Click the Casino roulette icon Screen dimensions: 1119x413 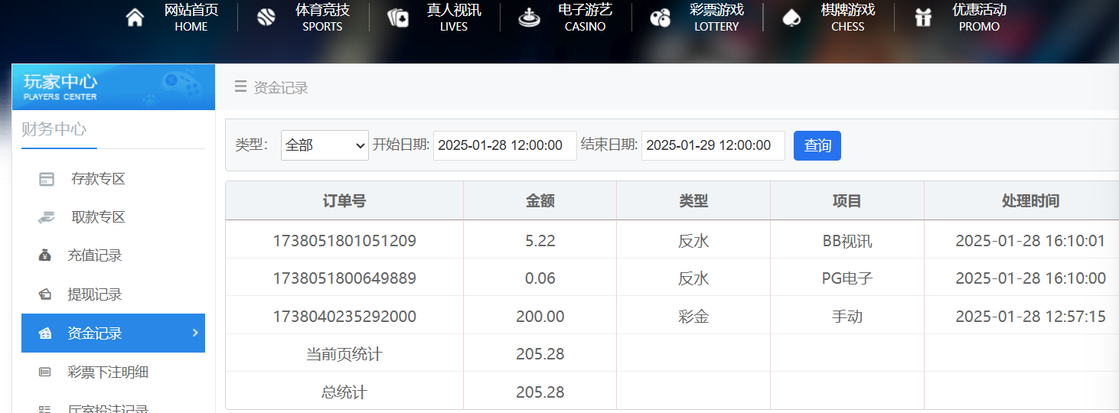tap(529, 18)
